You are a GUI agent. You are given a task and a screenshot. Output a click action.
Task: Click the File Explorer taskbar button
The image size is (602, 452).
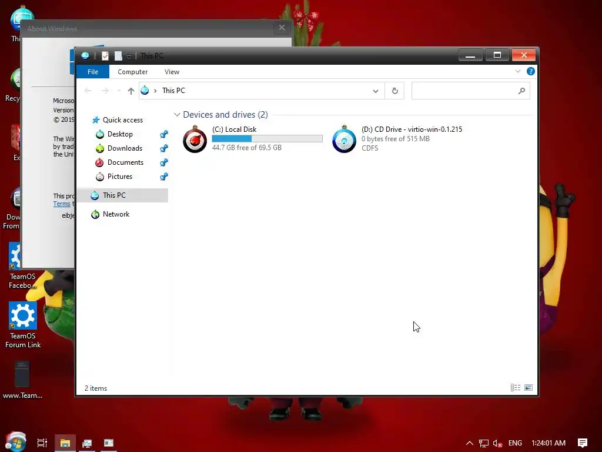tap(65, 443)
